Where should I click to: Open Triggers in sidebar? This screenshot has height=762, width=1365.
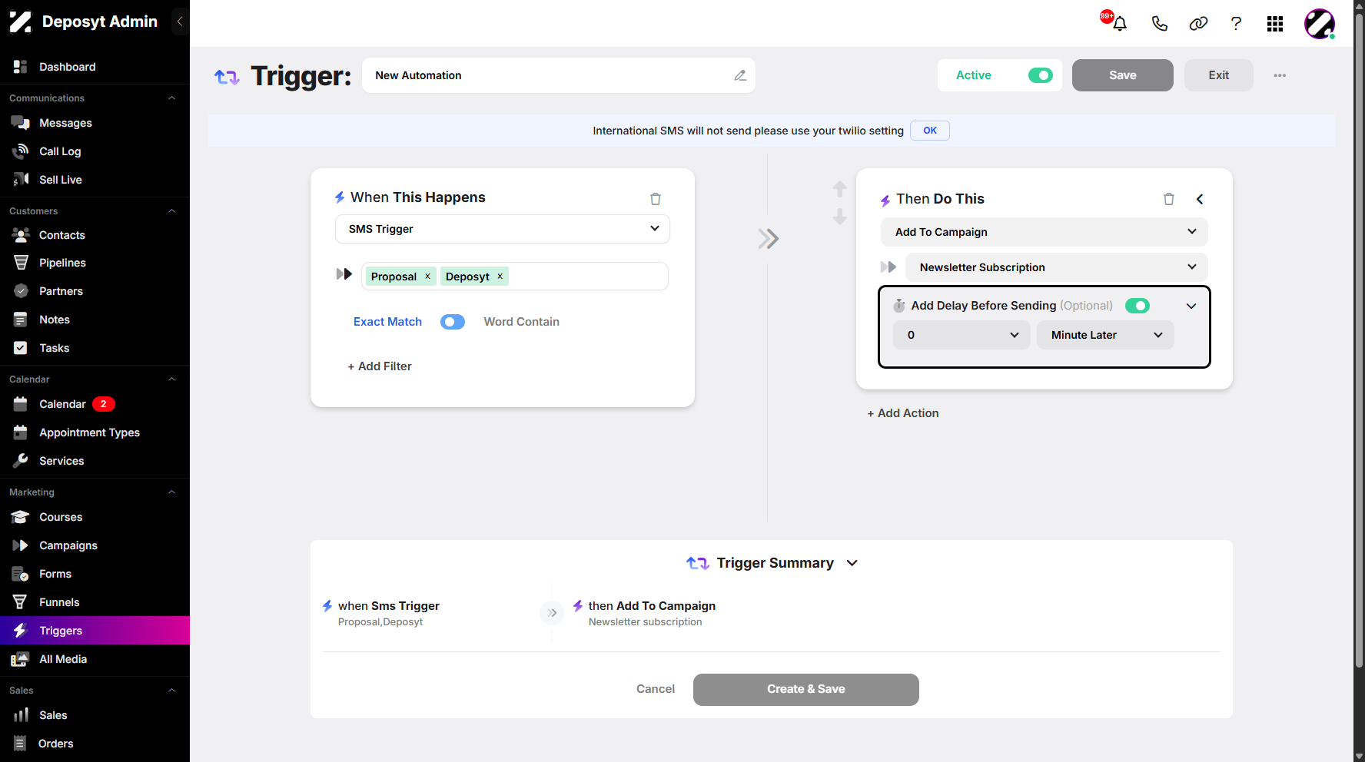click(95, 631)
